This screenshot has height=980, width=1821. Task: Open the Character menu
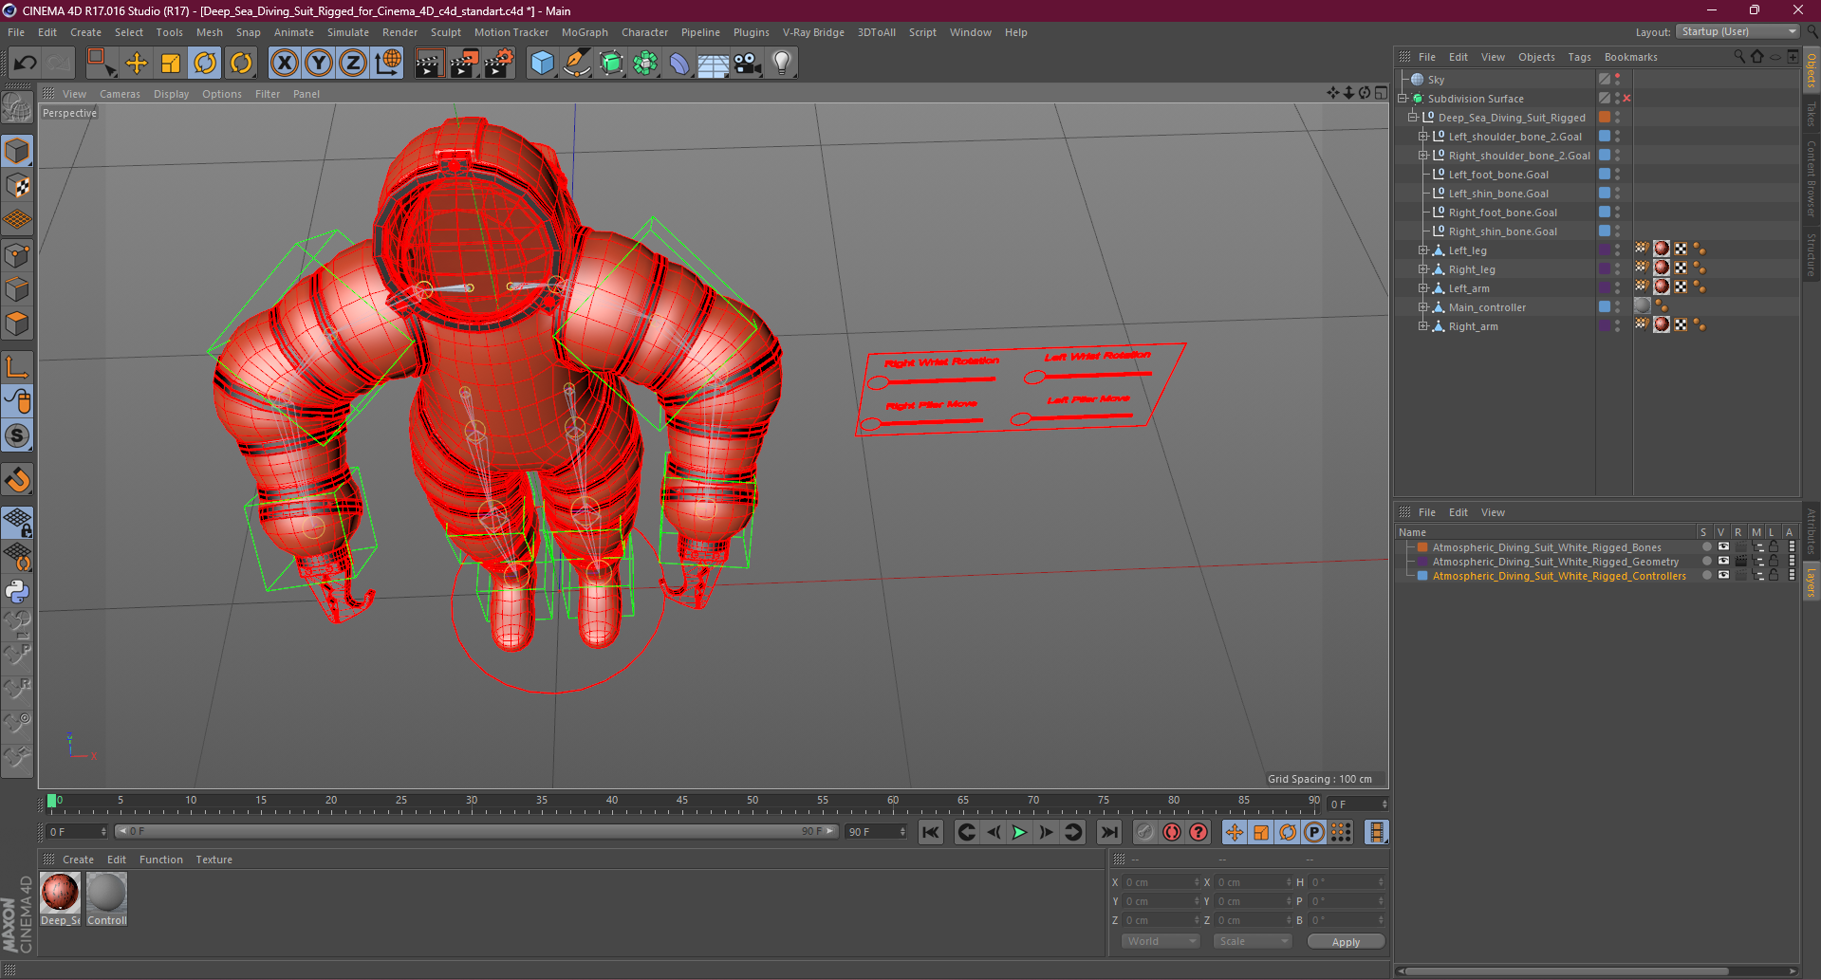point(644,32)
